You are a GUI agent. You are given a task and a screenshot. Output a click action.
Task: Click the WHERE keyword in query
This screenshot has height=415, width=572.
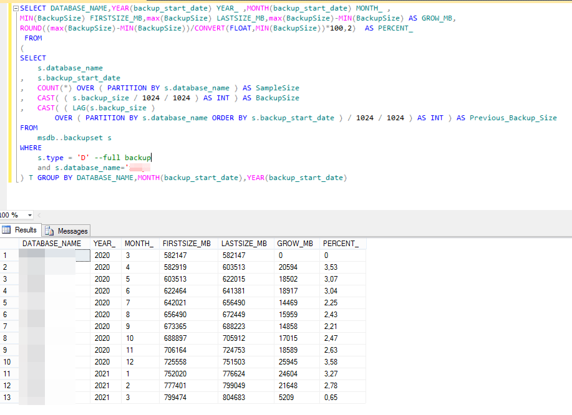click(x=31, y=148)
